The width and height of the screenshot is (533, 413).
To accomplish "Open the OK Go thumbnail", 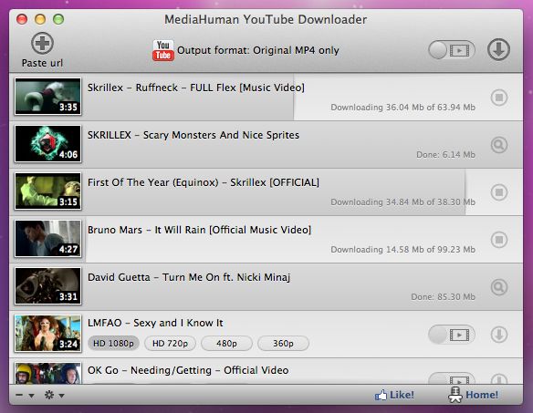I will (x=48, y=373).
